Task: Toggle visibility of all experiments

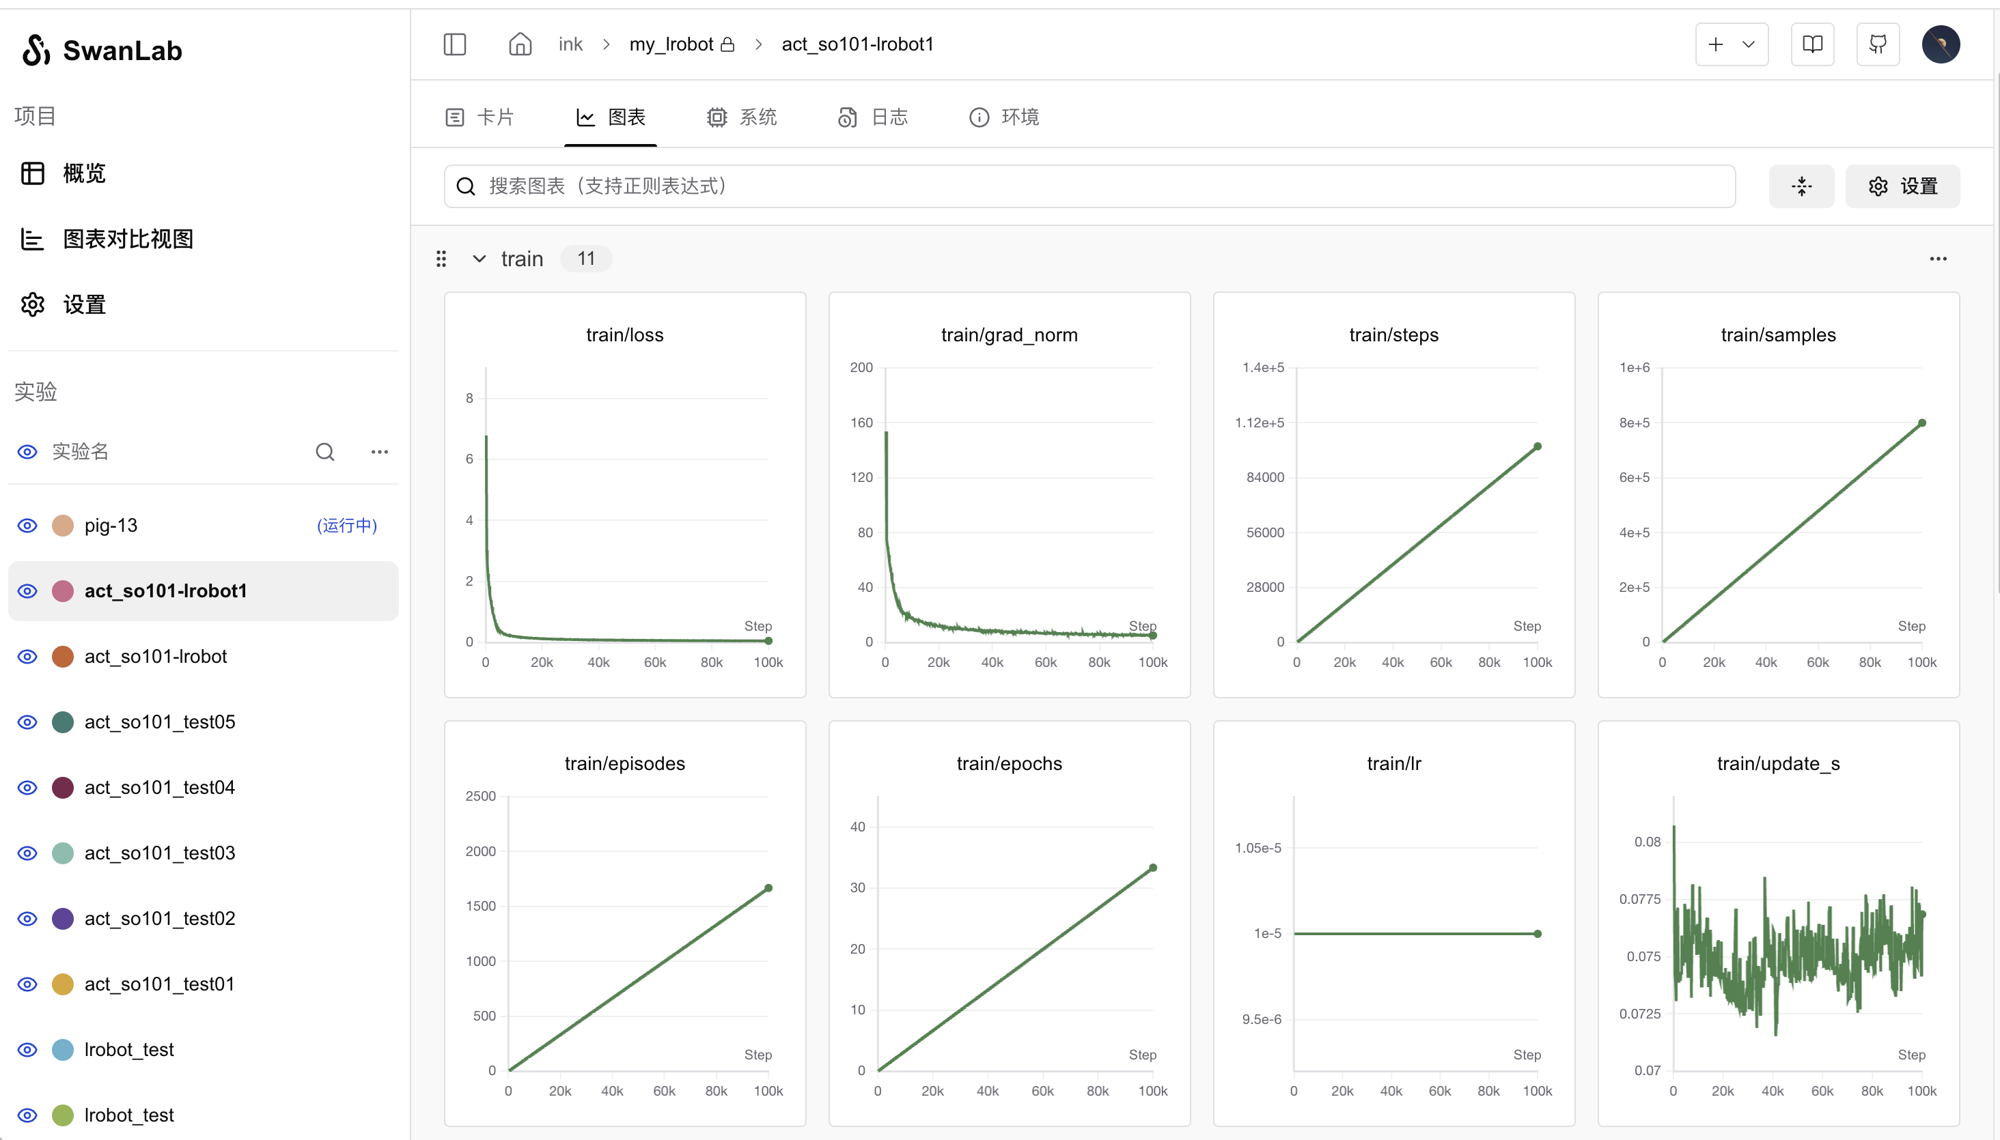Action: [x=27, y=452]
